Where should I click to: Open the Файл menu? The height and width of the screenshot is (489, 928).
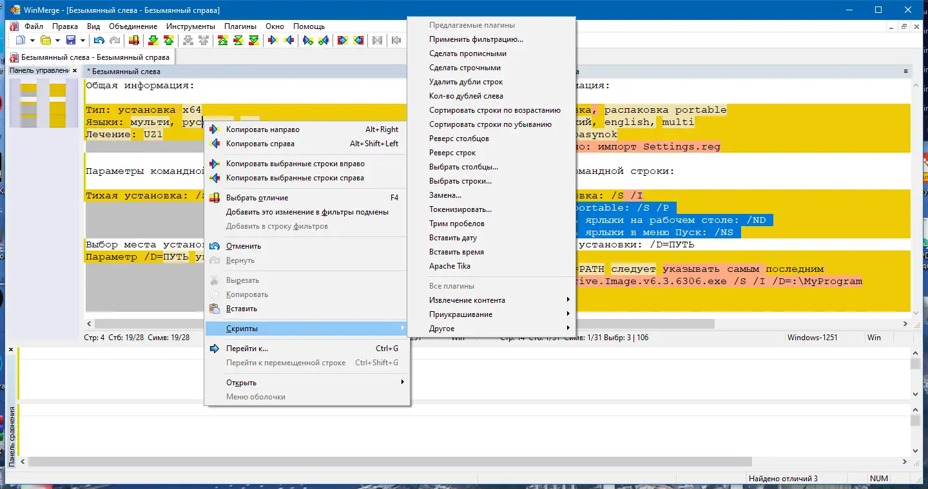(x=34, y=26)
